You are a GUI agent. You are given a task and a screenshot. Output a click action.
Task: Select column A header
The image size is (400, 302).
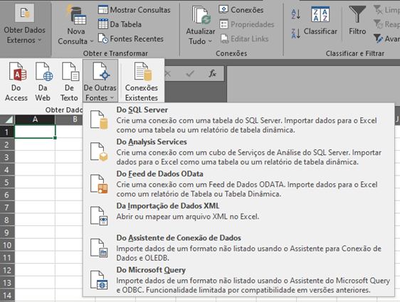coord(35,119)
